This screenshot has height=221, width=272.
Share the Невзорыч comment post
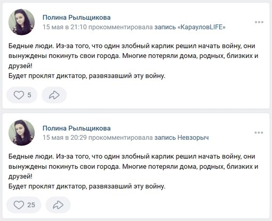pyautogui.click(x=58, y=205)
